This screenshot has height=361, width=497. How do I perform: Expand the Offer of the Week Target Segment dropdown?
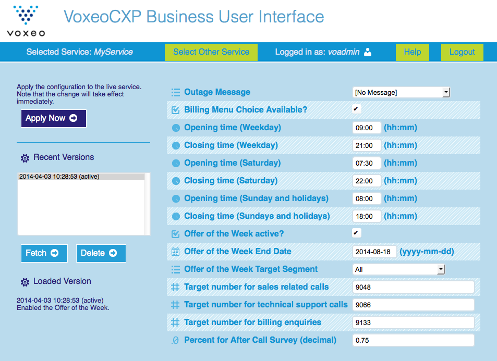398,270
